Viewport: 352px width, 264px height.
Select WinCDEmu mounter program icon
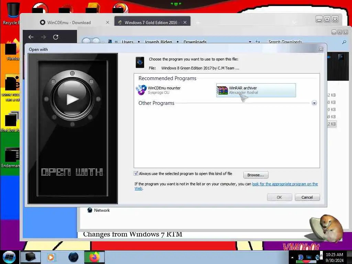(141, 90)
